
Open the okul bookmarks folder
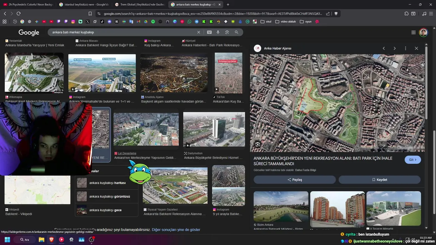[266, 21]
